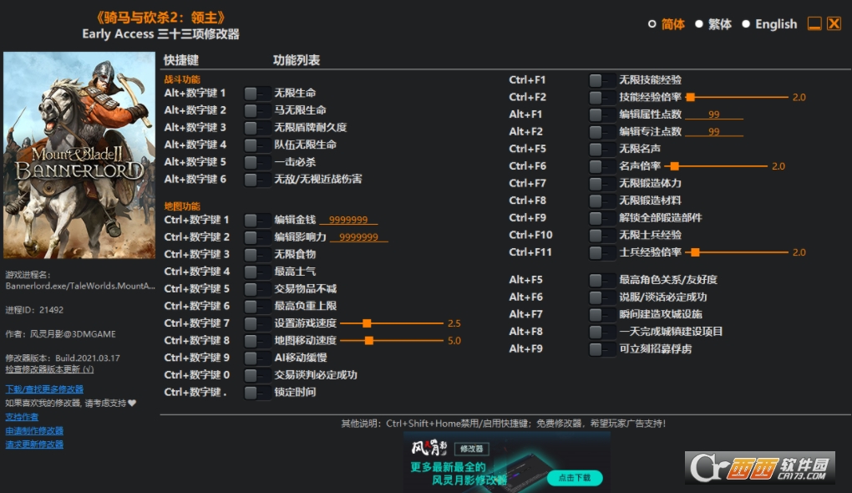Adjust 士兵经验倍率 slider handle
This screenshot has height=493, width=852.
(695, 252)
